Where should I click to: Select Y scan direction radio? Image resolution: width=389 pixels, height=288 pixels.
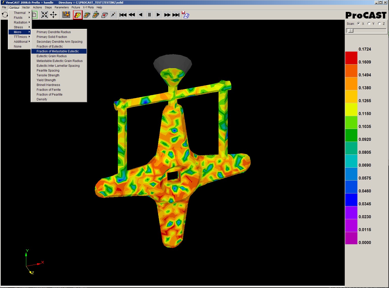pos(369,24)
